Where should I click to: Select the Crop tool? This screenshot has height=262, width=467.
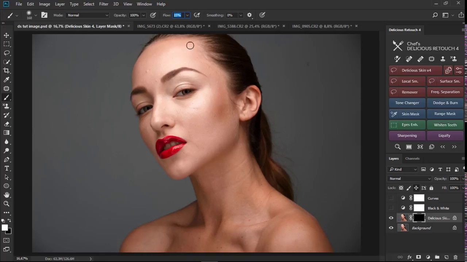7,71
